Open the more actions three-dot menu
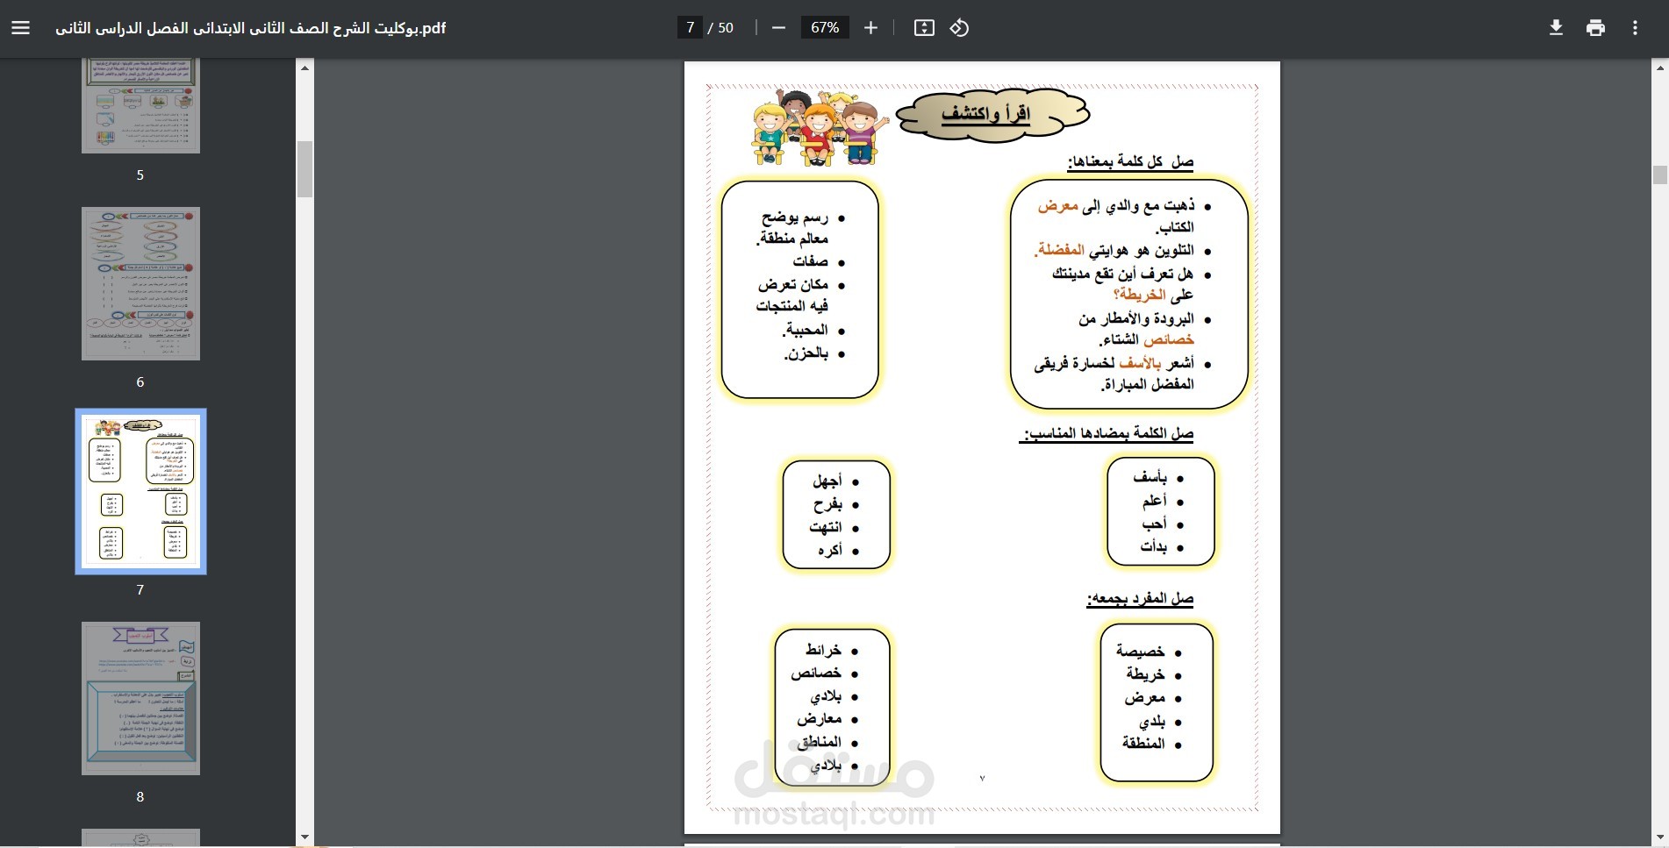Viewport: 1669px width, 848px height. point(1635,28)
